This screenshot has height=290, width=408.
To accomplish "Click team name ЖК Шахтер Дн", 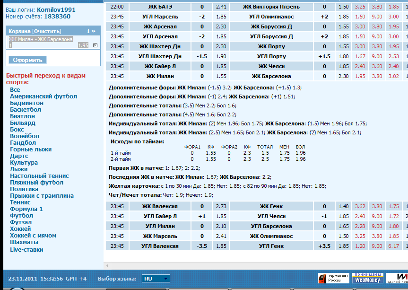I will [160, 46].
